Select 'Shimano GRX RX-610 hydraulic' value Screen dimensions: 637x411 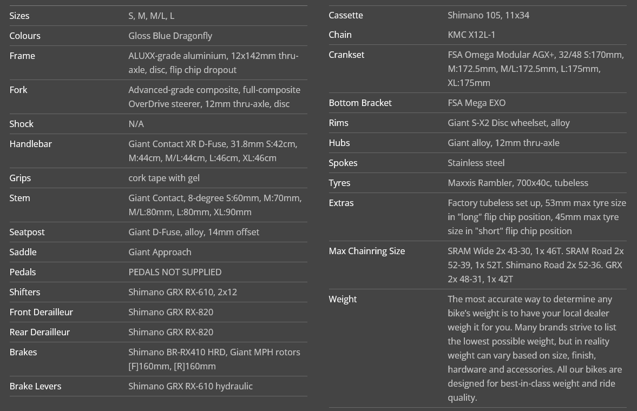(x=191, y=386)
